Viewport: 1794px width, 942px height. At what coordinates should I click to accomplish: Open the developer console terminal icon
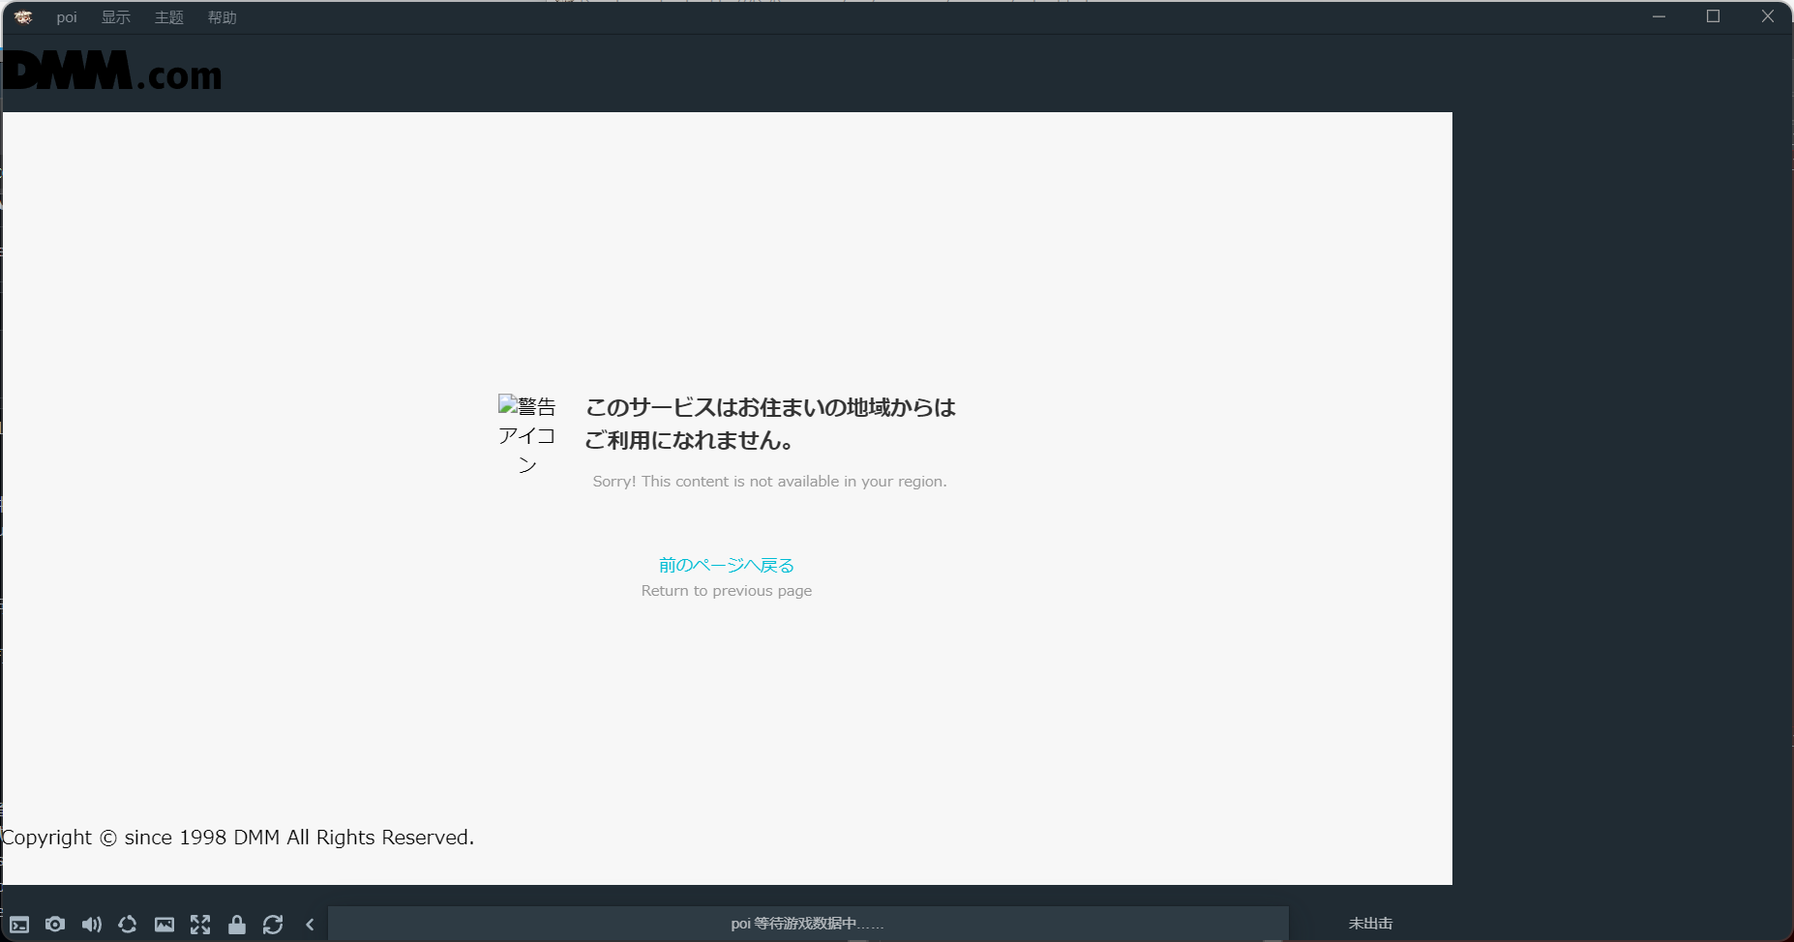(x=19, y=925)
